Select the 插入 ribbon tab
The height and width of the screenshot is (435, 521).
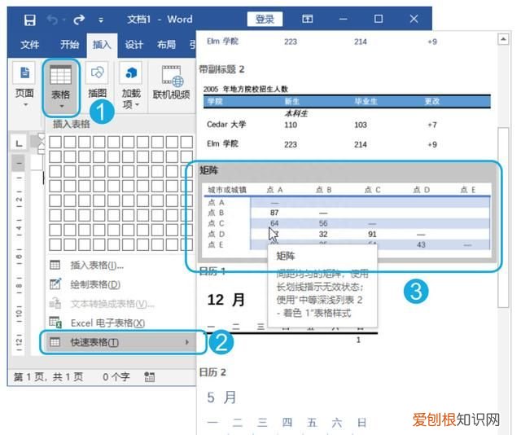pyautogui.click(x=102, y=44)
